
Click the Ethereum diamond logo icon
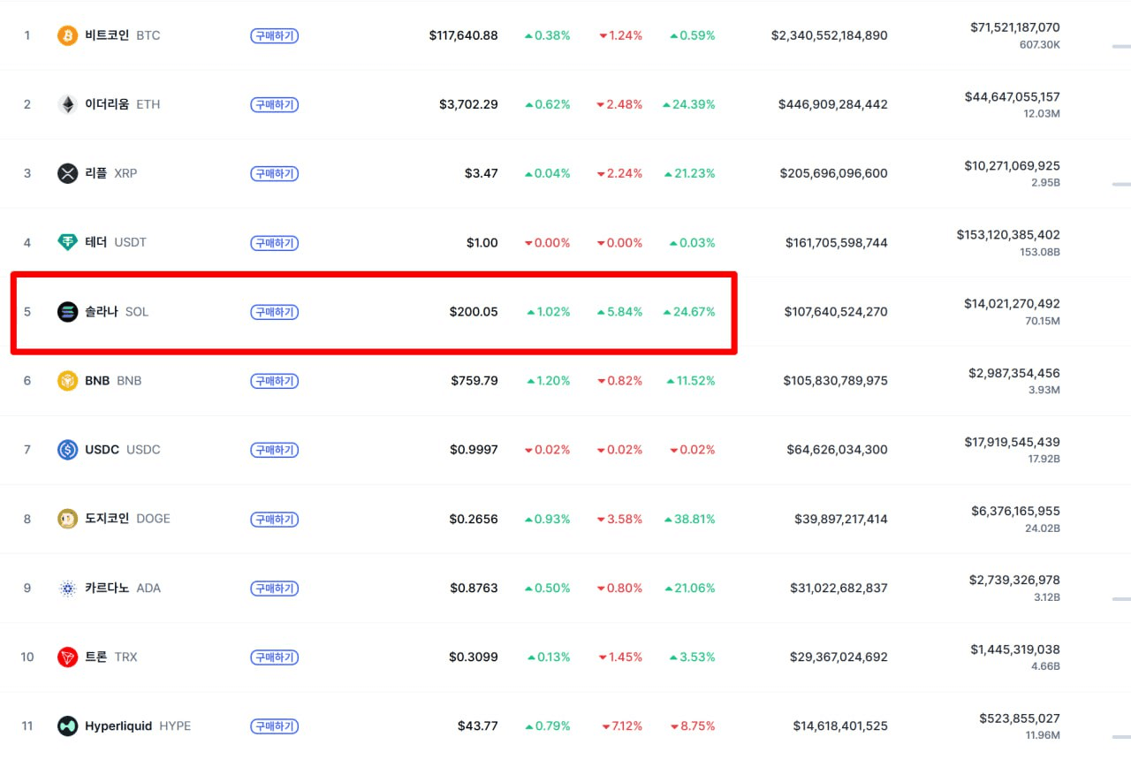(68, 104)
